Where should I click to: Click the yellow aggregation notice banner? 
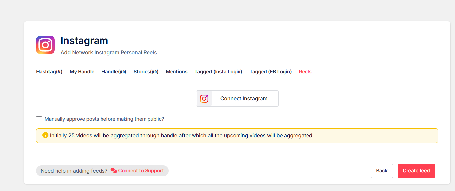(237, 135)
